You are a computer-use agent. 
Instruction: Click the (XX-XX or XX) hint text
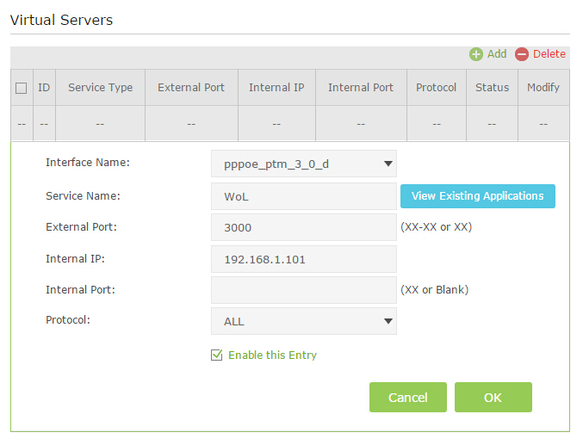(x=436, y=226)
